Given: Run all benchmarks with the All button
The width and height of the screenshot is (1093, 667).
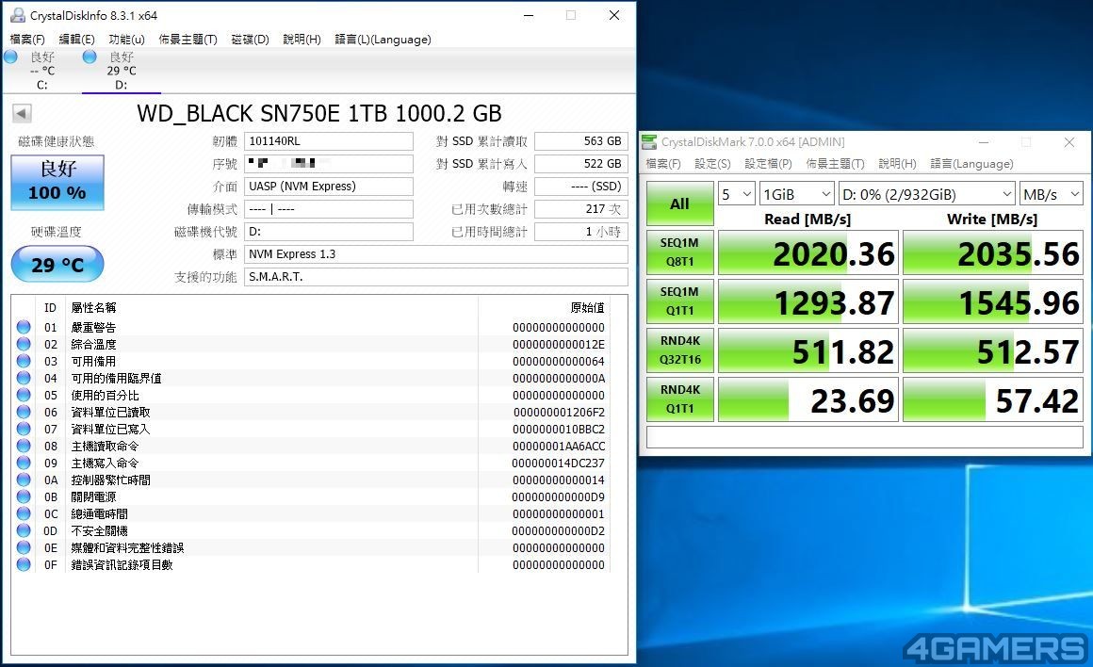Looking at the screenshot, I should coord(679,203).
